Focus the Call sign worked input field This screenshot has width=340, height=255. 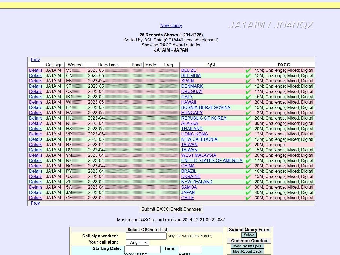146,236
